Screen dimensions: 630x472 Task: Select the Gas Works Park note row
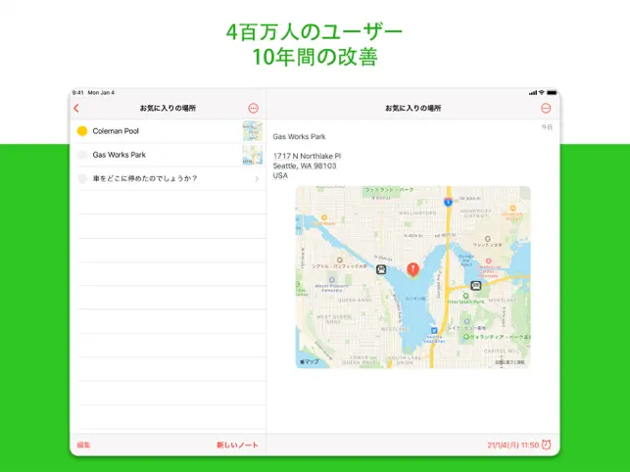pyautogui.click(x=169, y=155)
